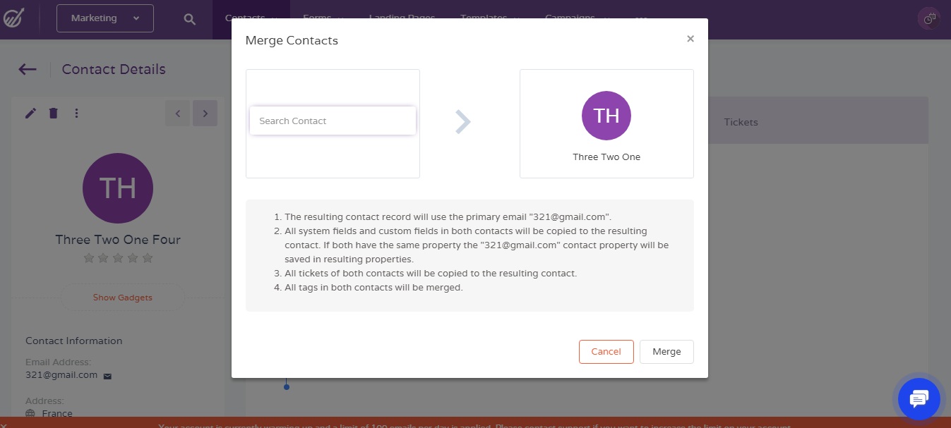Viewport: 951px width, 428px height.
Task: Click the Search Contact field
Action: (333, 121)
